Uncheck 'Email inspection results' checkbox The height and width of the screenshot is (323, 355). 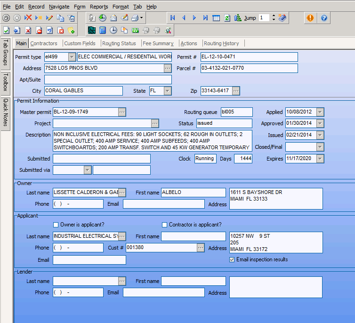coord(232,259)
